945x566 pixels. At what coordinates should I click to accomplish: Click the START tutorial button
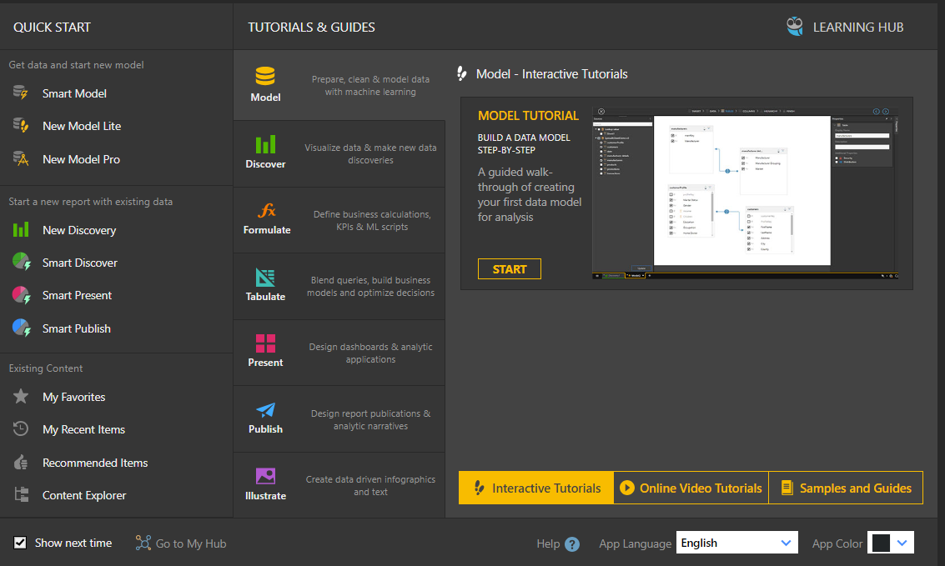[x=510, y=269]
